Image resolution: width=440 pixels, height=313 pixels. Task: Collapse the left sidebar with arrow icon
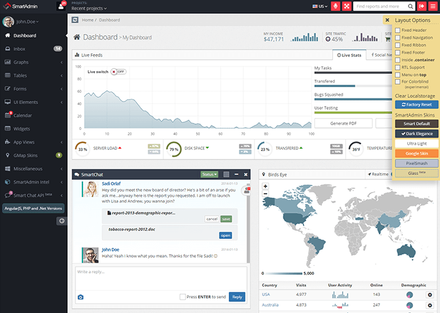62,221
